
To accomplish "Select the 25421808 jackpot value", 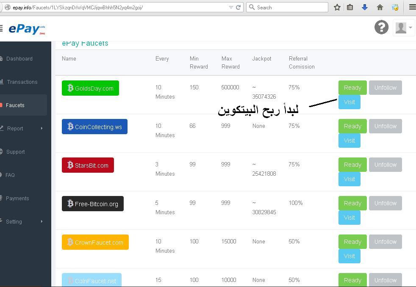I will (264, 174).
